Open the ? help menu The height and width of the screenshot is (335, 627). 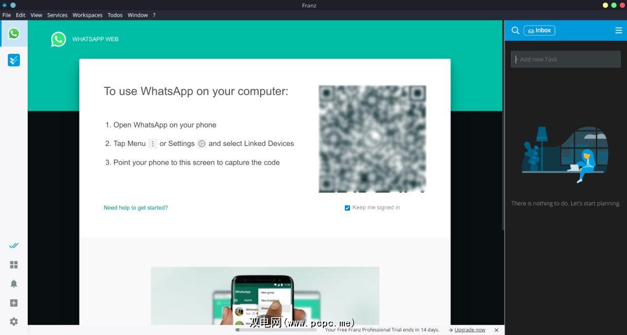tap(154, 15)
